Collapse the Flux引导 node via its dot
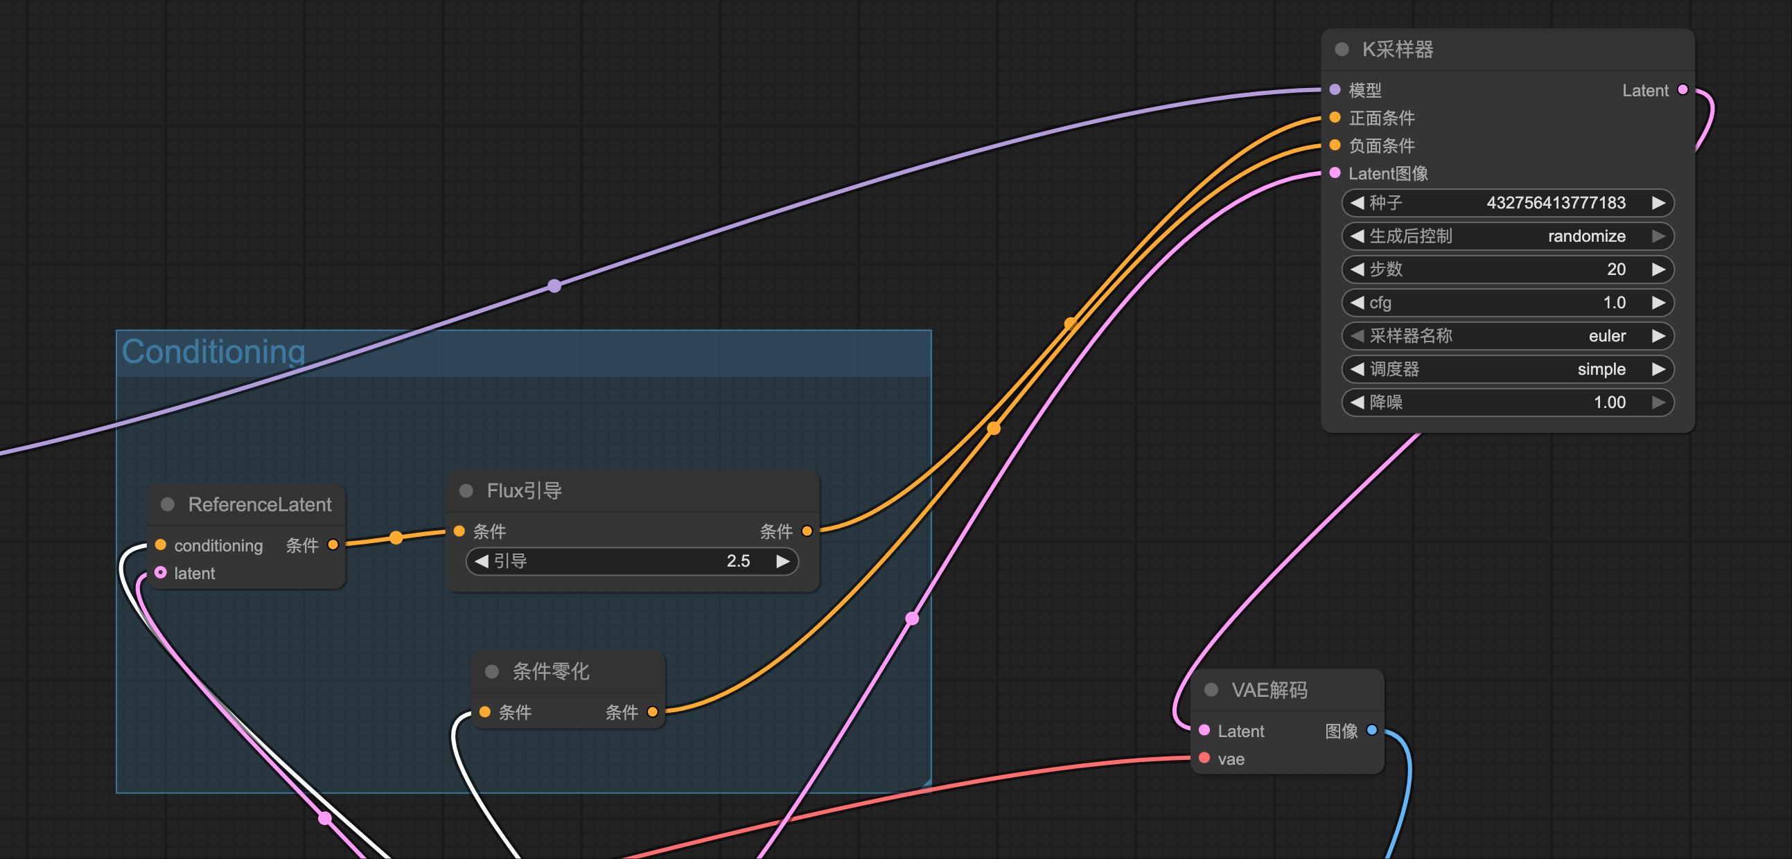The width and height of the screenshot is (1792, 859). pyautogui.click(x=466, y=491)
